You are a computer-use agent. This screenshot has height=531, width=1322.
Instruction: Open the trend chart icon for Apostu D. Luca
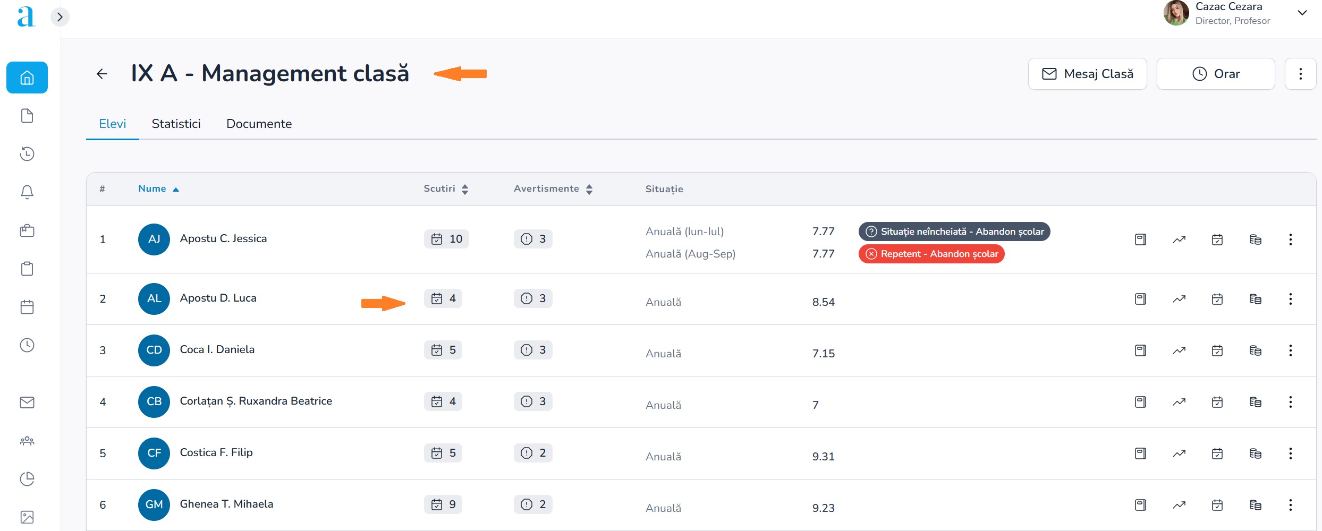coord(1179,299)
